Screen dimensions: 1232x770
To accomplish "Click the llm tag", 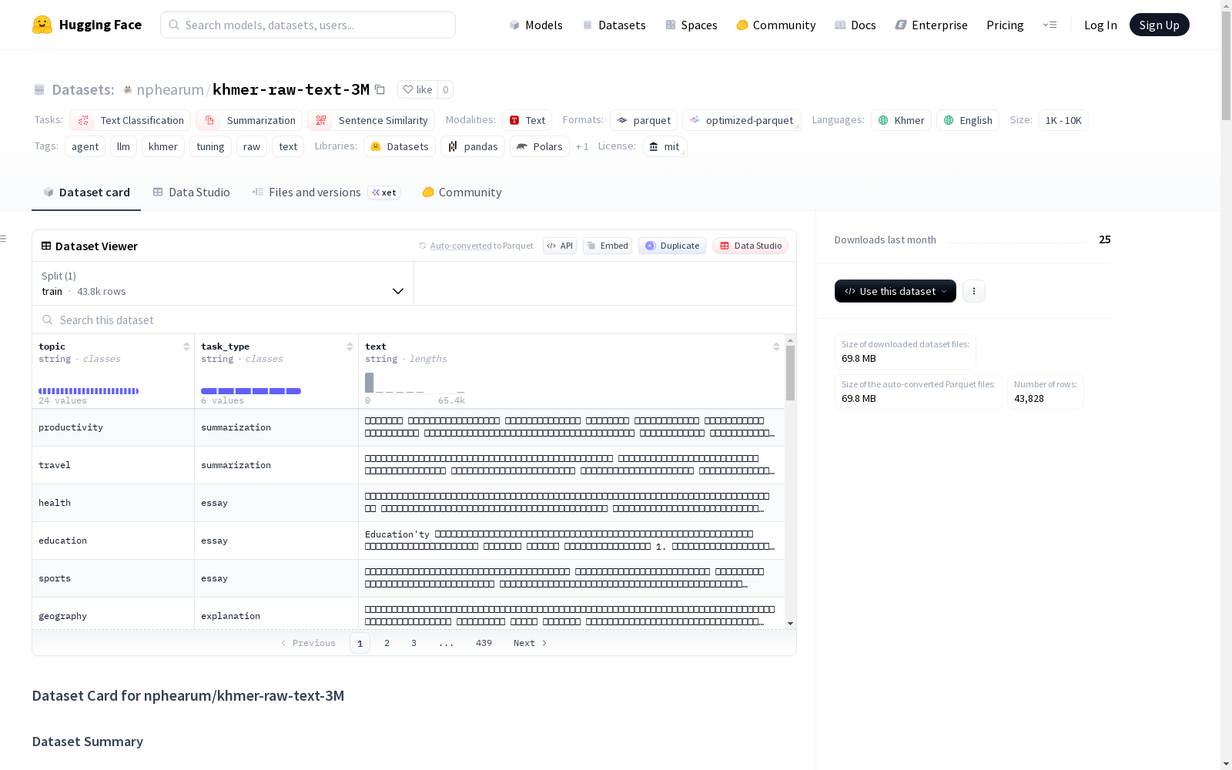I will coord(123,146).
